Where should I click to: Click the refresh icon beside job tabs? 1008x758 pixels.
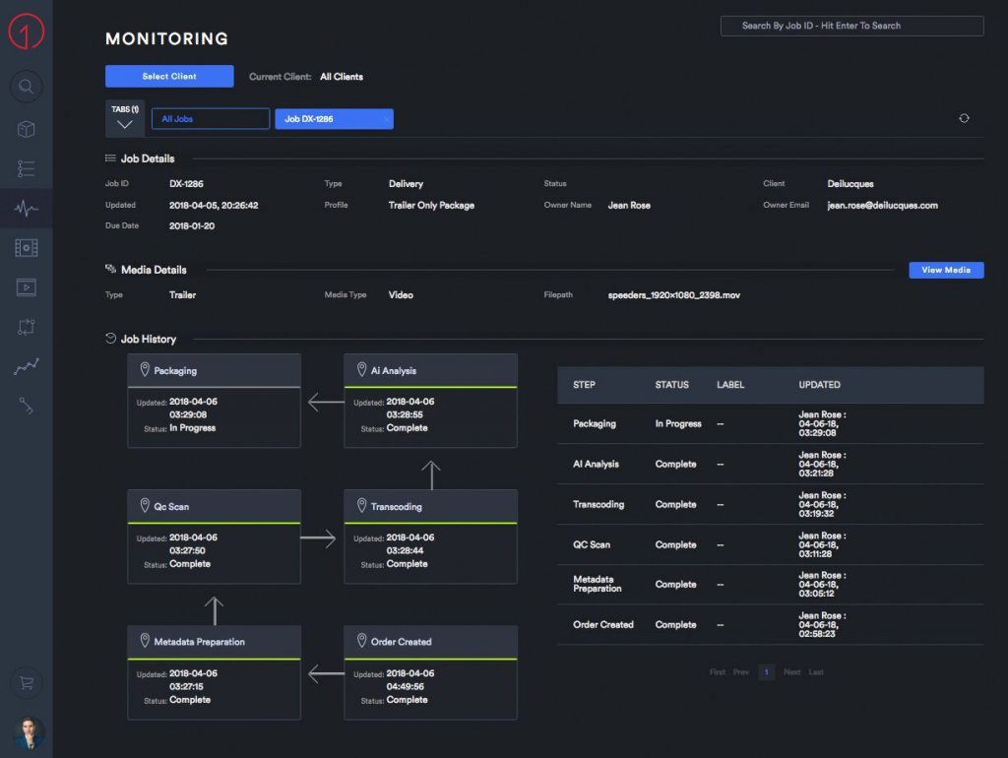pos(964,118)
